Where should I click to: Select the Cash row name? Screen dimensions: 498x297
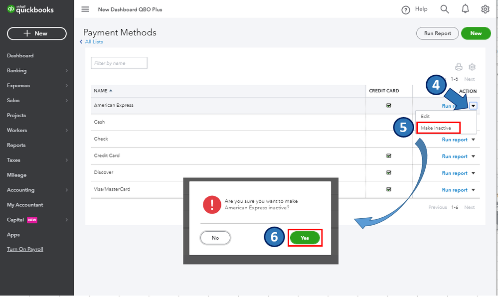pyautogui.click(x=99, y=122)
